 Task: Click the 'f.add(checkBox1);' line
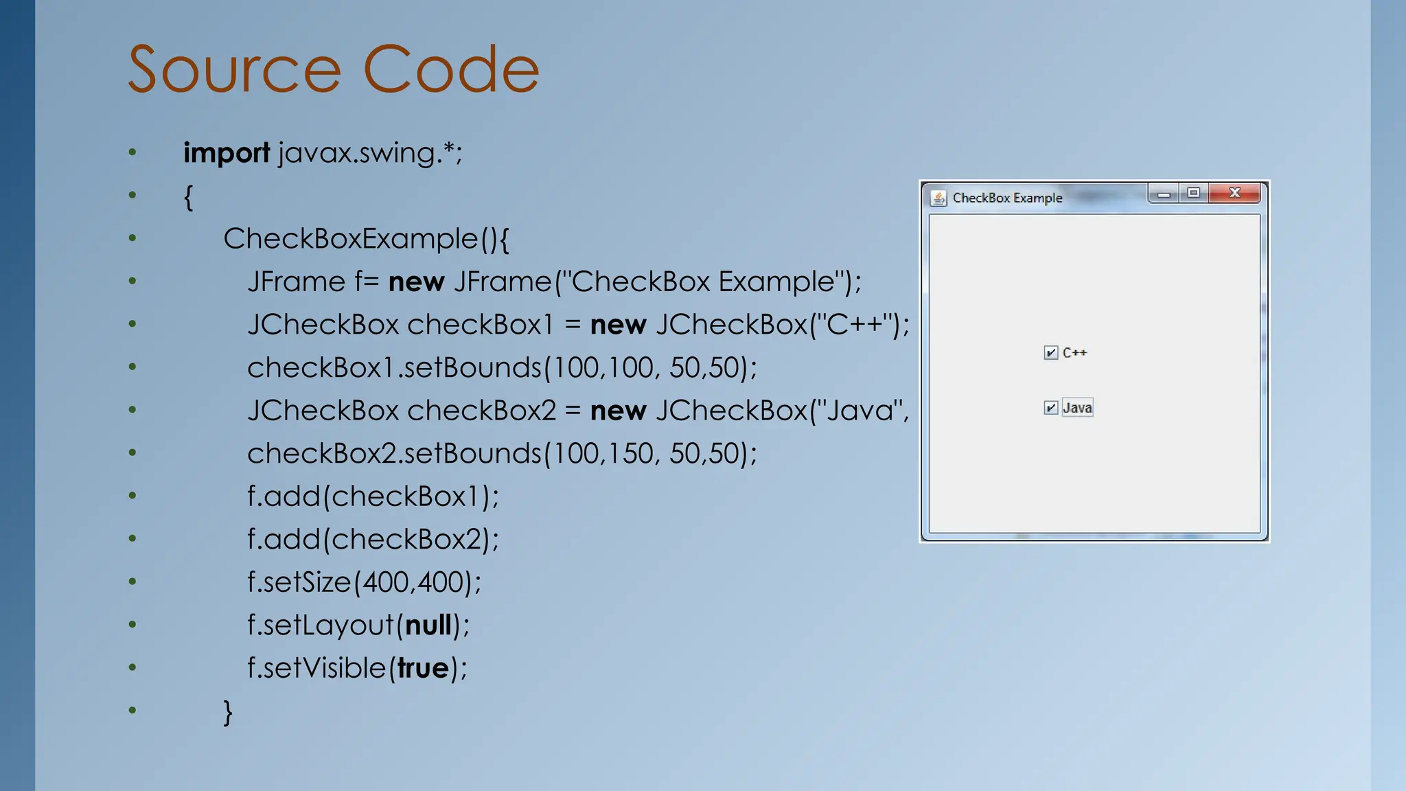[373, 496]
